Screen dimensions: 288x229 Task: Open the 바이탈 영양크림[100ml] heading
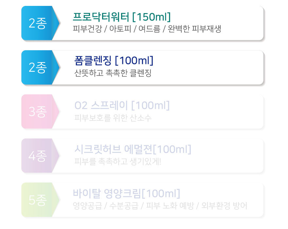[x=126, y=193]
